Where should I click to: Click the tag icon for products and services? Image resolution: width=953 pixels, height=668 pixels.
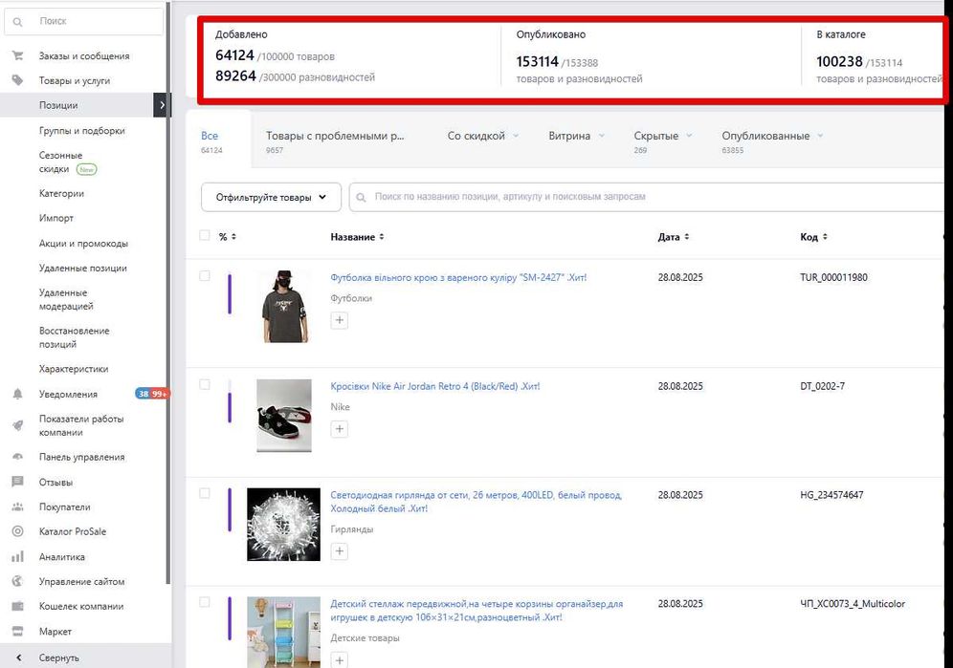point(17,81)
